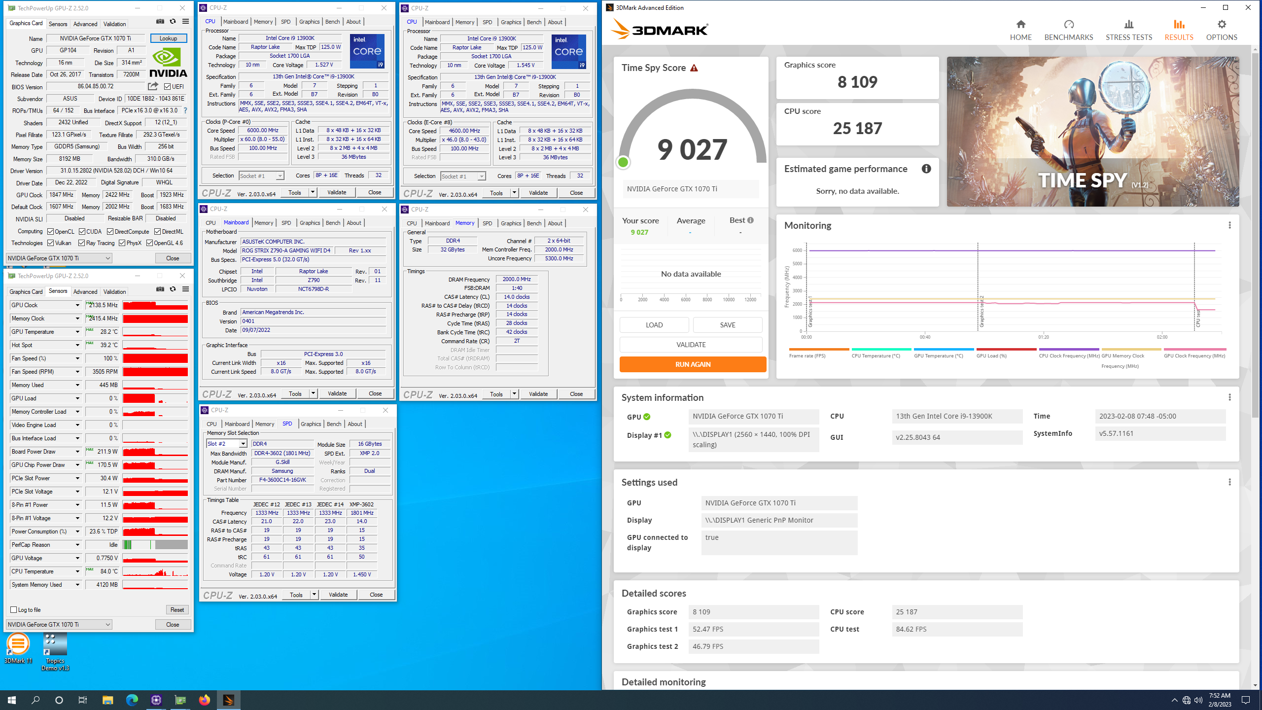Toggle OpenCL checkbox in GPU-Z

[51, 231]
